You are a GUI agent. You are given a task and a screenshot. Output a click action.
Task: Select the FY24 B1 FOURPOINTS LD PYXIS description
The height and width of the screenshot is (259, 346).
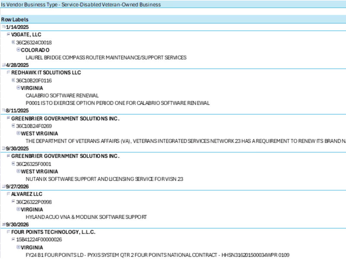point(157,255)
